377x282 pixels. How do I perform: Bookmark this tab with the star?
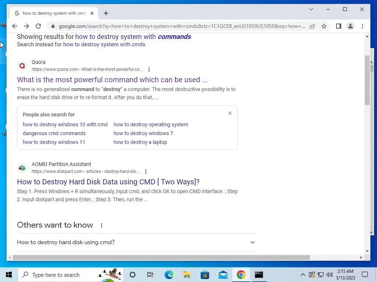(x=324, y=26)
